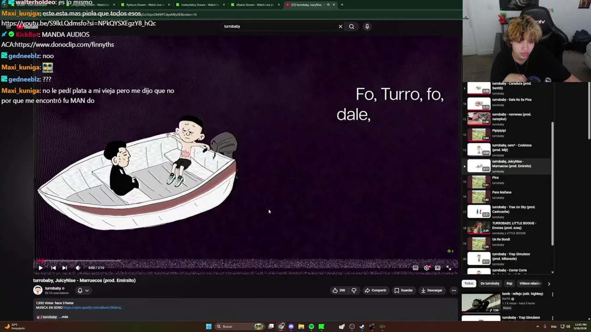Open Spotify from the taskbar

tap(311, 326)
